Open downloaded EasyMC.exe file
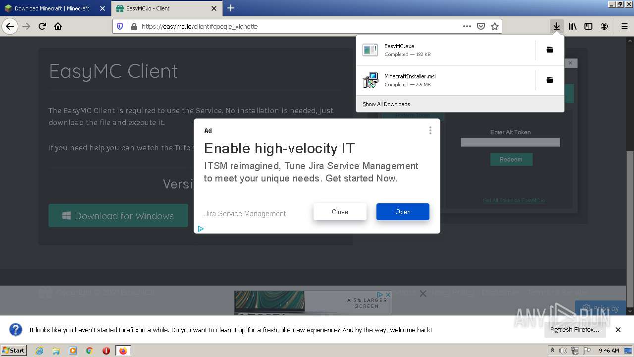Viewport: 634px width, 357px height. [x=445, y=50]
